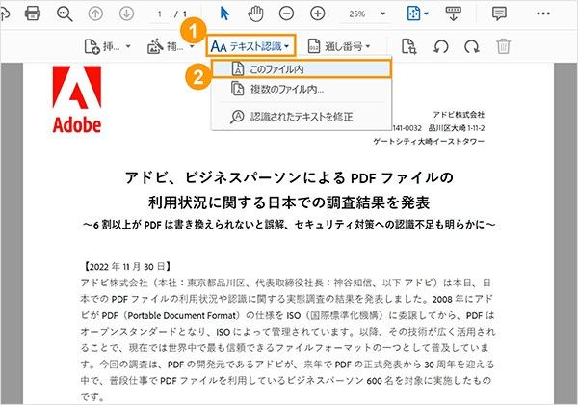This screenshot has width=578, height=405.
Task: Click the headline アドビ、ビジネスパーソンによる PDF ファイルの
Action: (289, 177)
